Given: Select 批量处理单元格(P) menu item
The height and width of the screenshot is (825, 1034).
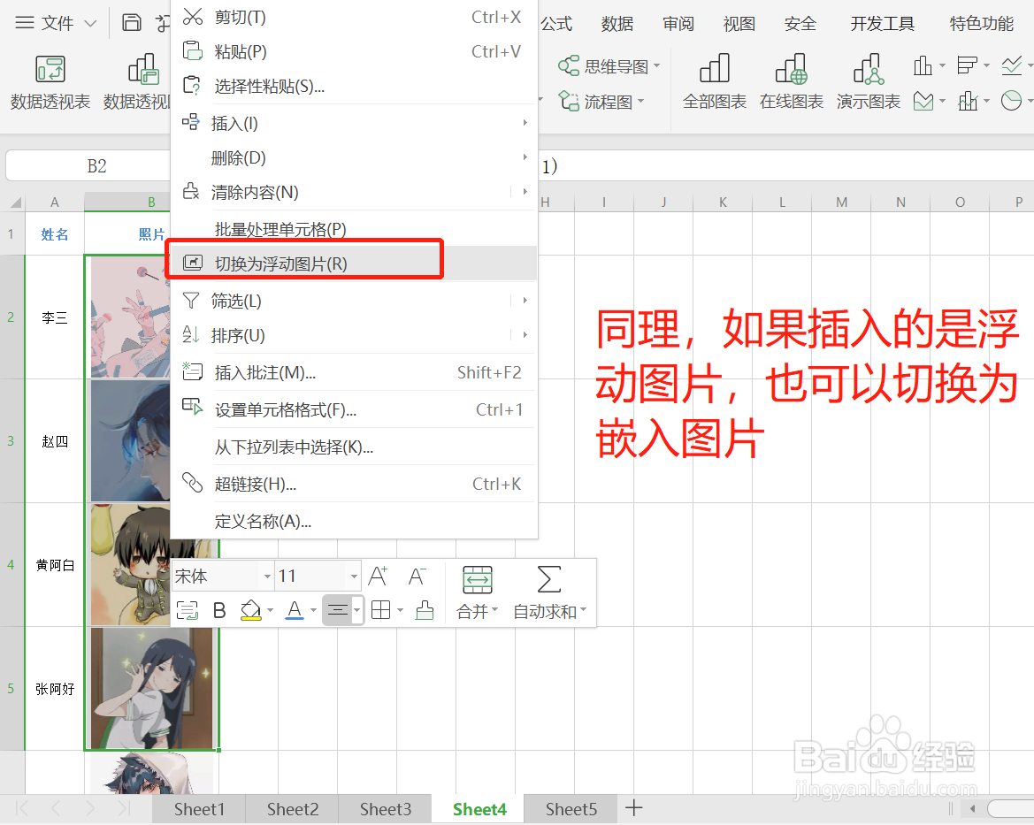Looking at the screenshot, I should [354, 229].
